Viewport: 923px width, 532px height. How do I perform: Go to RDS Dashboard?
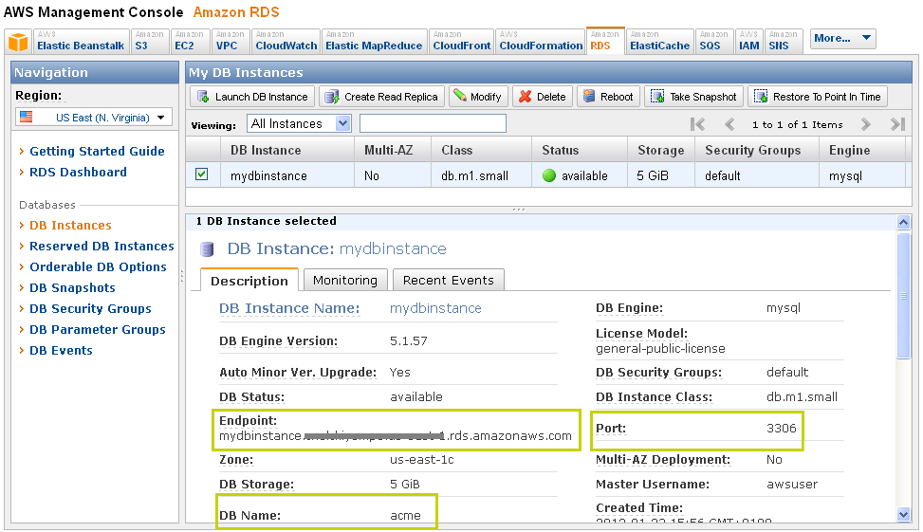79,172
